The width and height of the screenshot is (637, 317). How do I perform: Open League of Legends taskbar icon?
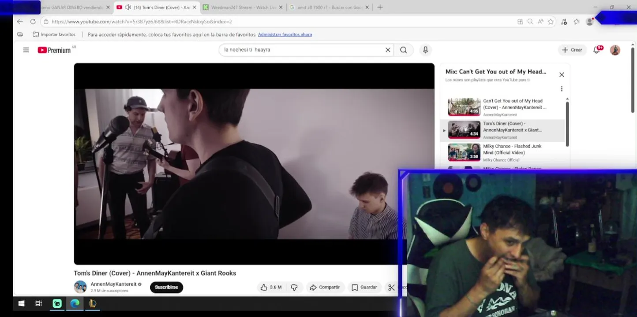pyautogui.click(x=92, y=303)
